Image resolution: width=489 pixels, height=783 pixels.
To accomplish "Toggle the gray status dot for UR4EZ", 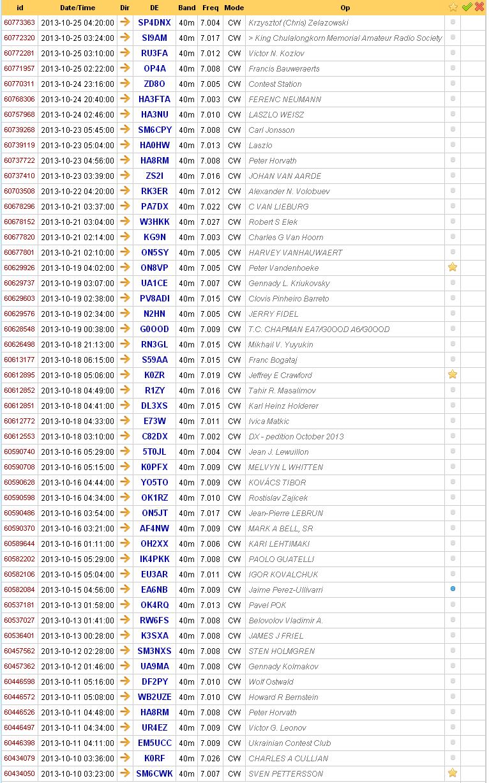I will pos(453,727).
